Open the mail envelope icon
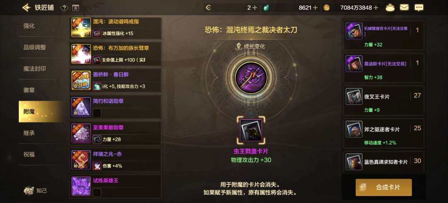 [404, 8]
